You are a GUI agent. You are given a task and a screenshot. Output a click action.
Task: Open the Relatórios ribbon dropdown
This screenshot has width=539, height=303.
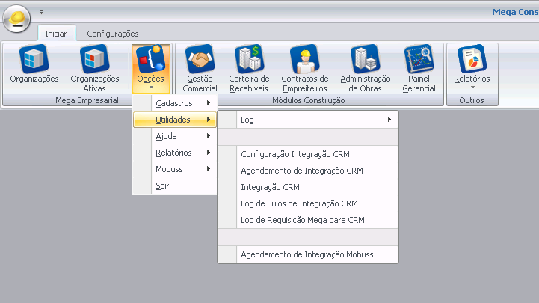point(472,68)
